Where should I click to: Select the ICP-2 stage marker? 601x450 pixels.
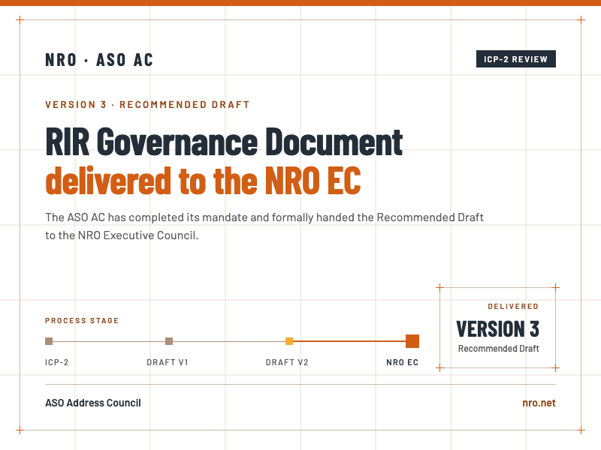tap(49, 341)
